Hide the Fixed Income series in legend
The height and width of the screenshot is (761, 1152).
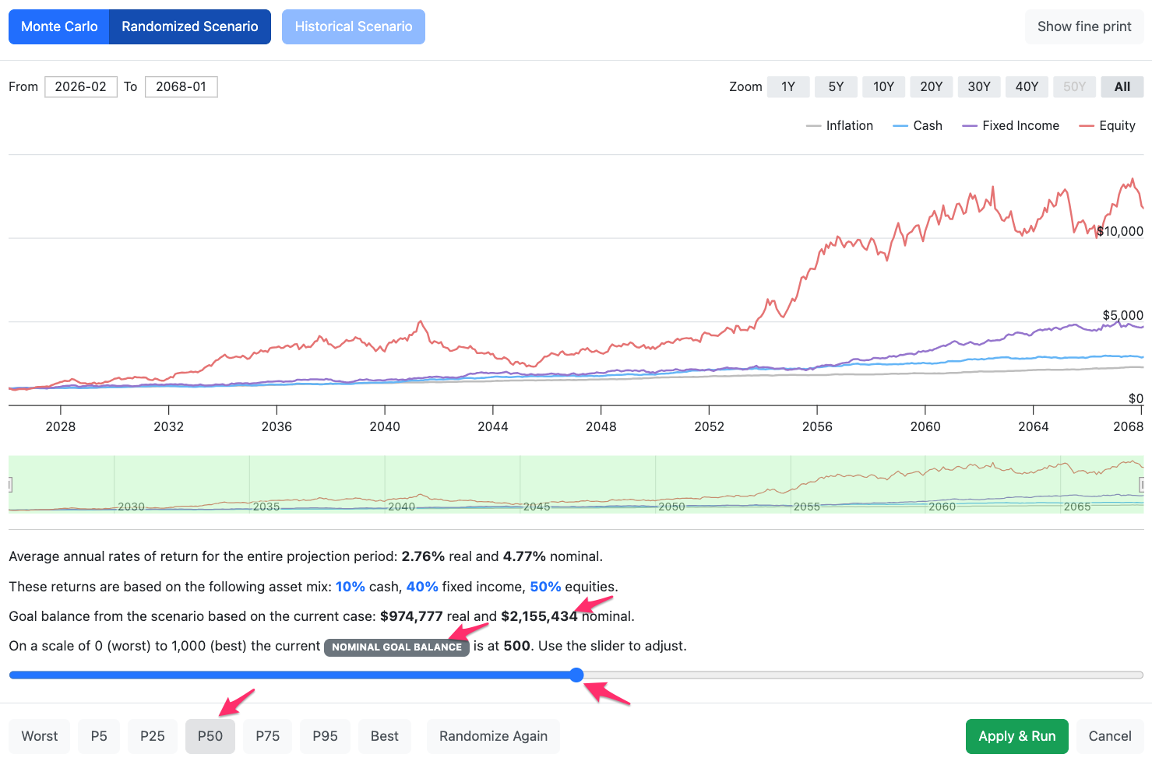1011,125
